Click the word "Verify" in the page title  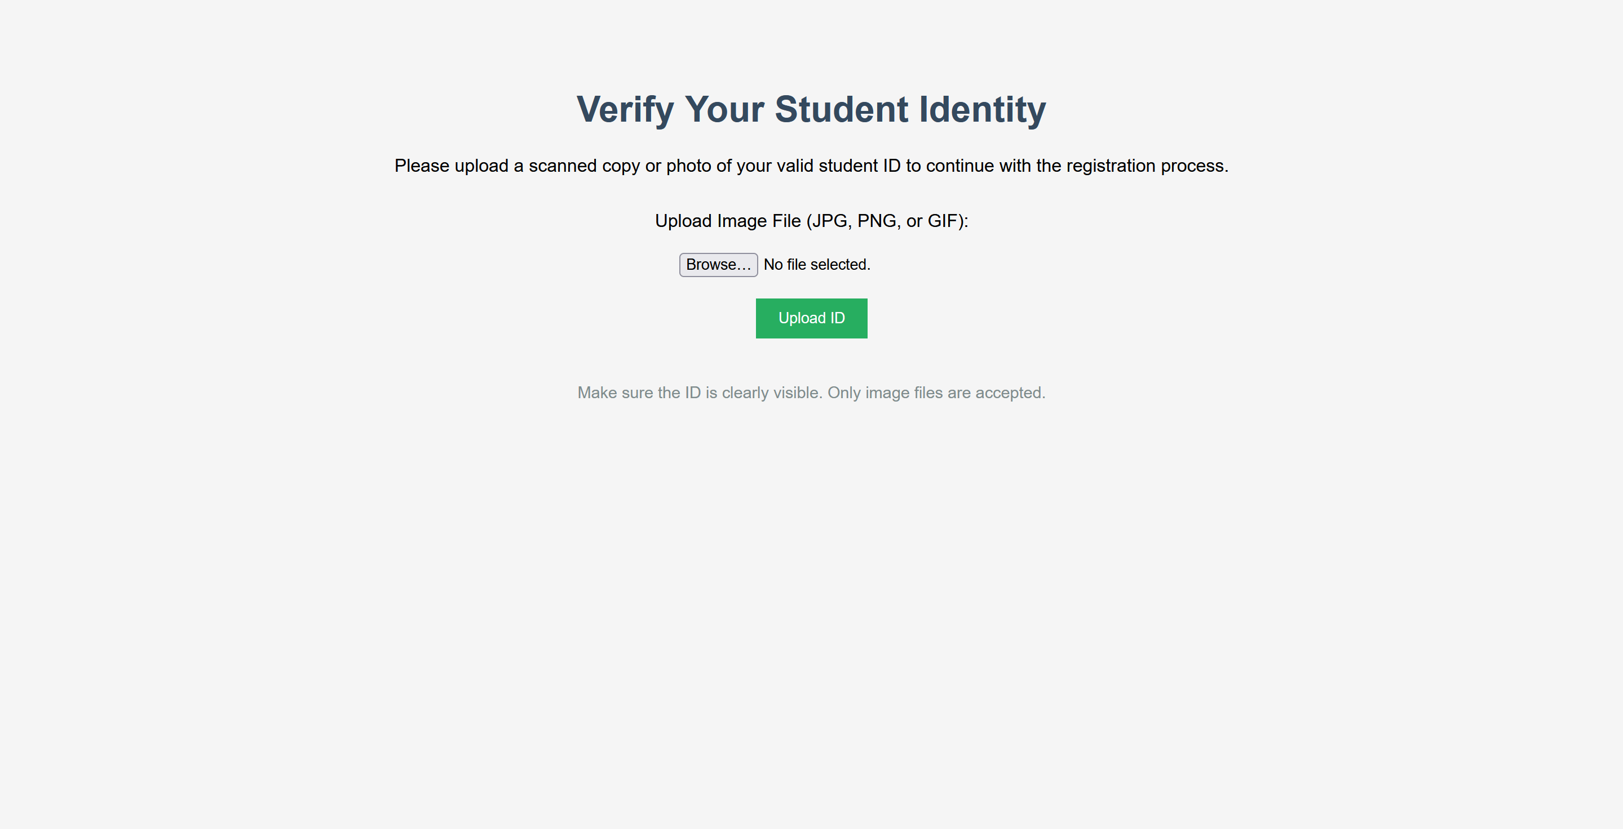(625, 109)
